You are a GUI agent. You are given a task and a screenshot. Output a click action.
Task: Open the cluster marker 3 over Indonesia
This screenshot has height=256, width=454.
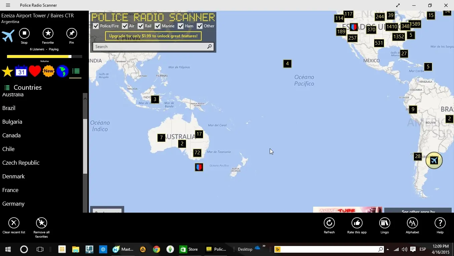(x=155, y=99)
